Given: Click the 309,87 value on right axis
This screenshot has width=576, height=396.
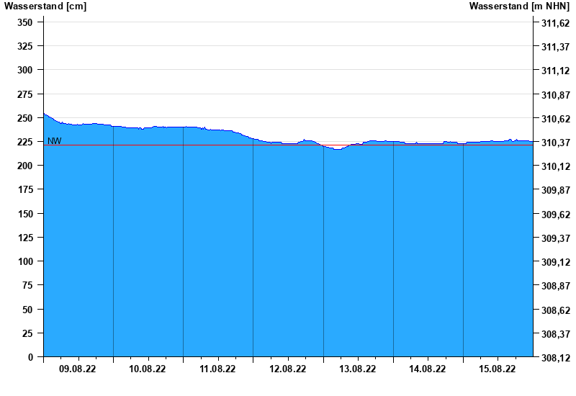Looking at the screenshot, I should point(555,190).
